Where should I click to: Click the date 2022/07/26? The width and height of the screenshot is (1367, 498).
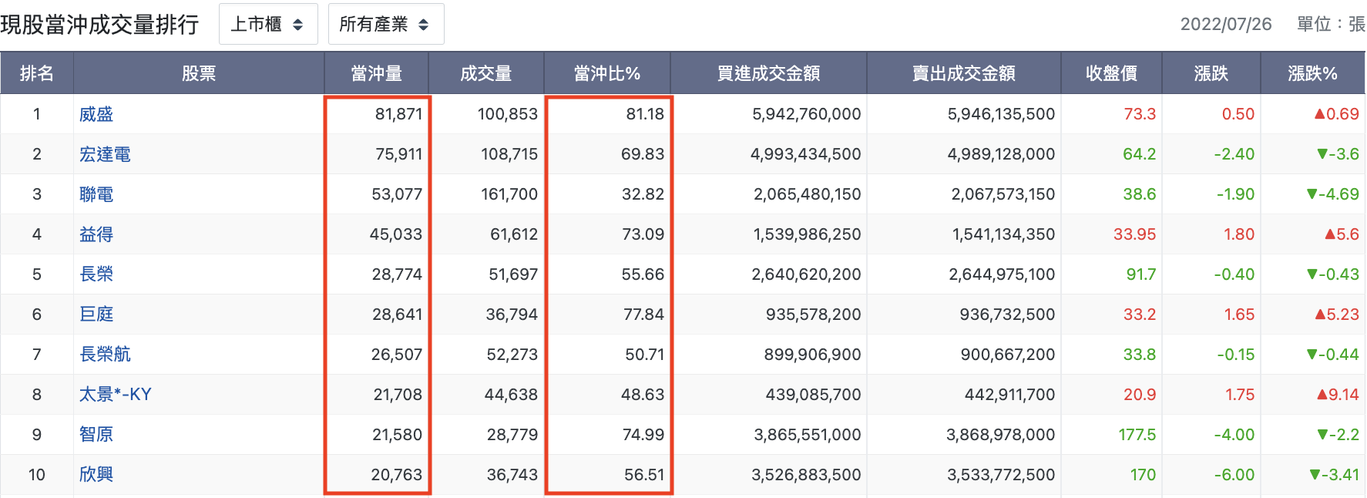[1226, 24]
